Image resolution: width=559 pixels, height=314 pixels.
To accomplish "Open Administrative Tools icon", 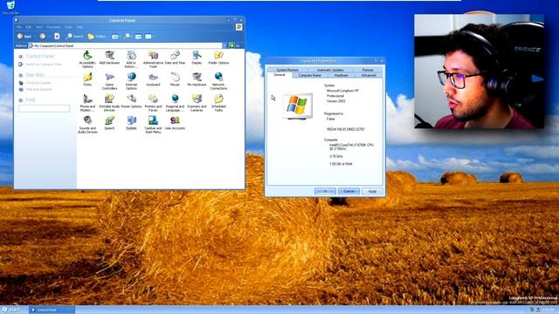I will pyautogui.click(x=153, y=58).
